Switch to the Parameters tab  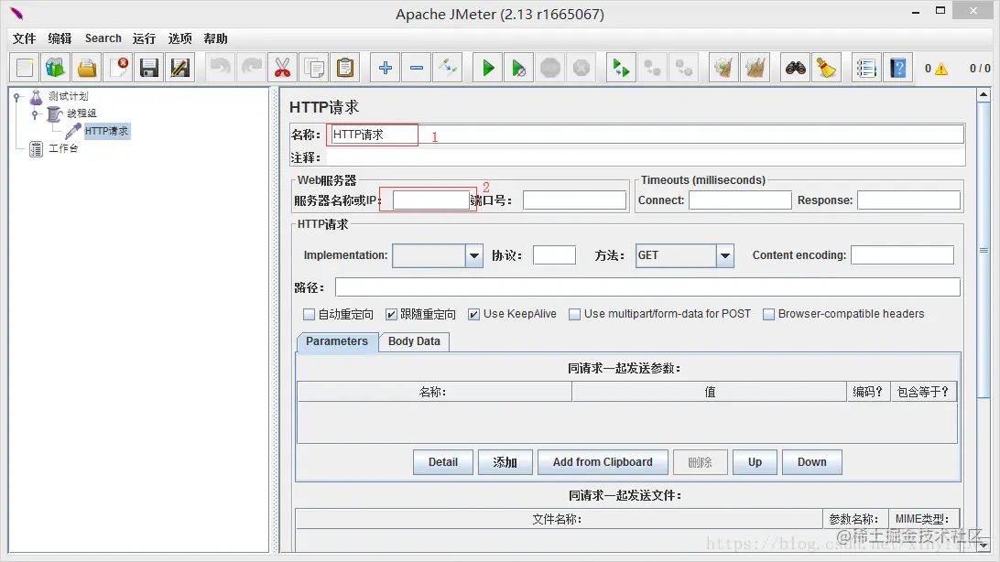point(337,341)
